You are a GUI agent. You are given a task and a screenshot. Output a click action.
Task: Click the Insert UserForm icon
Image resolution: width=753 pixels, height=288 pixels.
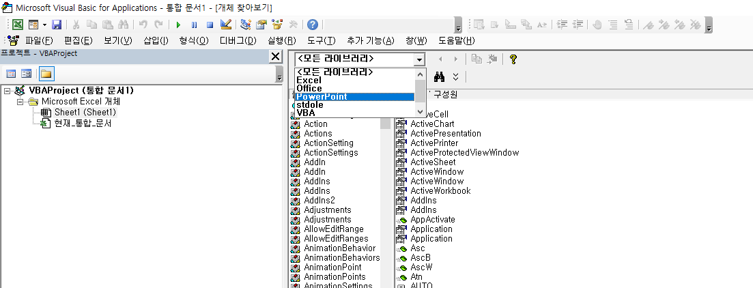[x=33, y=25]
